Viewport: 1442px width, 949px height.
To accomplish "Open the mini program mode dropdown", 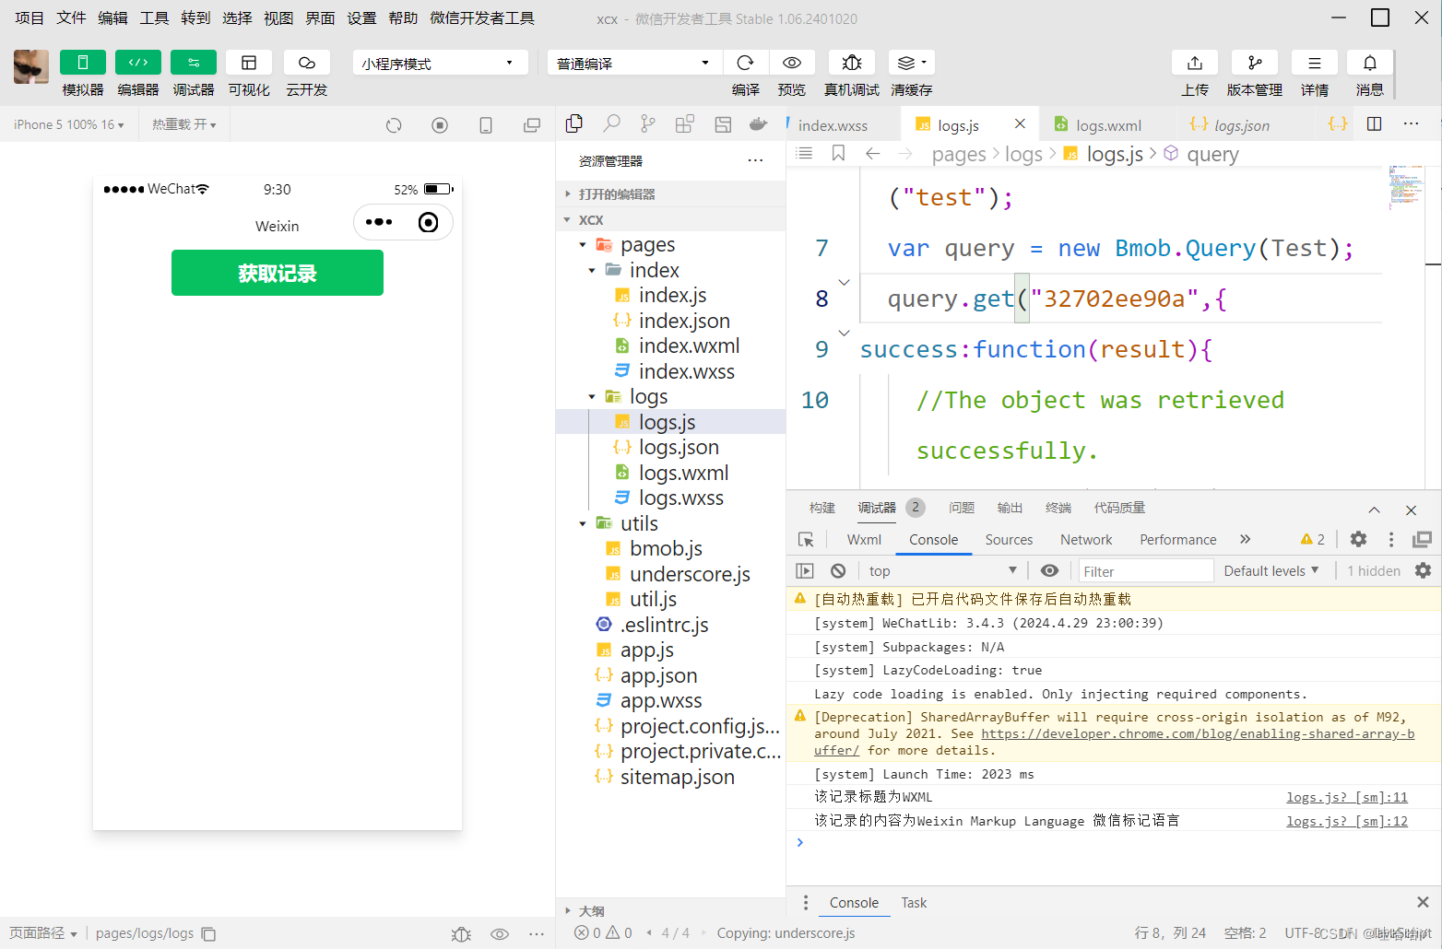I will 440,63.
